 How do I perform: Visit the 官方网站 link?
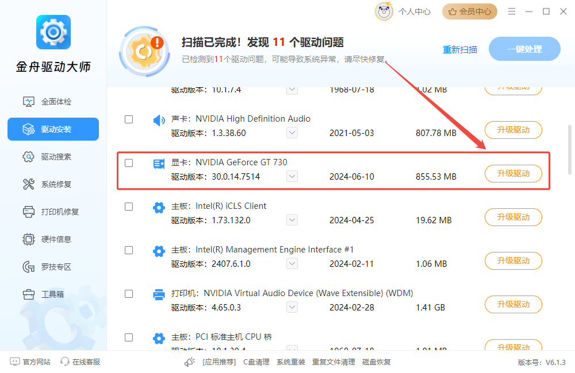36,362
